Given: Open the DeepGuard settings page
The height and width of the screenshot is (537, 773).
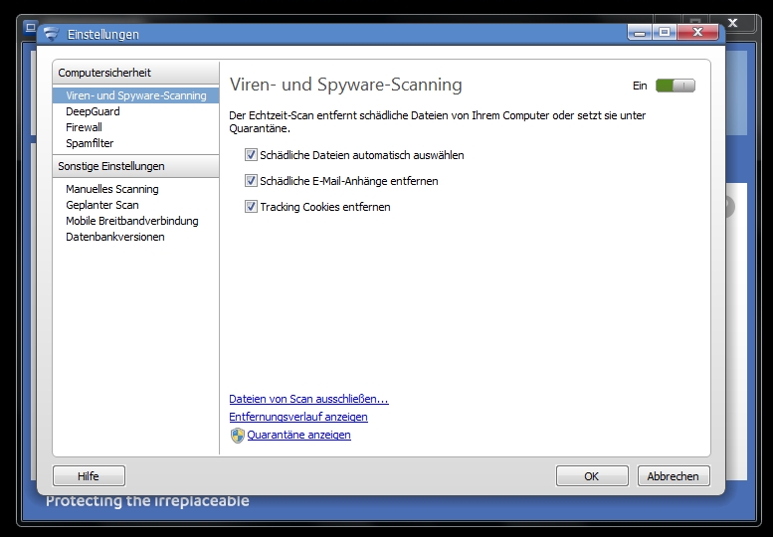Looking at the screenshot, I should pos(93,111).
